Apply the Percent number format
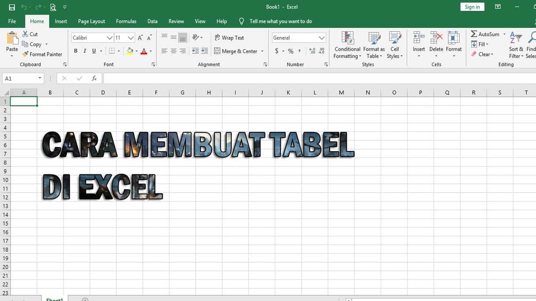 (290, 51)
